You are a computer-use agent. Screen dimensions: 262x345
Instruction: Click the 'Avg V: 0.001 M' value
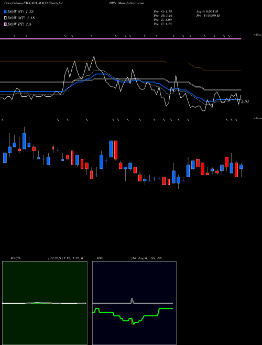[x=208, y=11]
